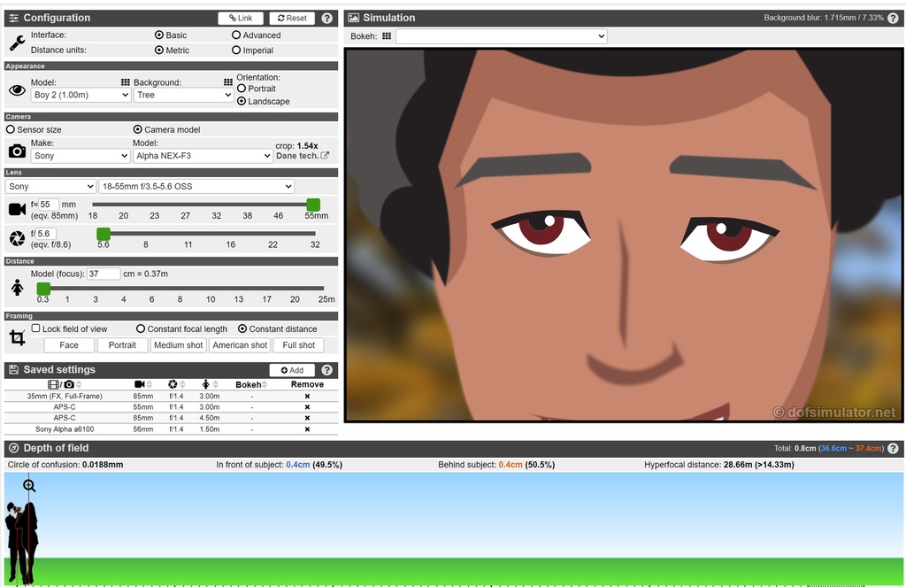Remove the 35mm Full-Frame saved setting
Viewport: 906px width, 587px height.
[307, 397]
